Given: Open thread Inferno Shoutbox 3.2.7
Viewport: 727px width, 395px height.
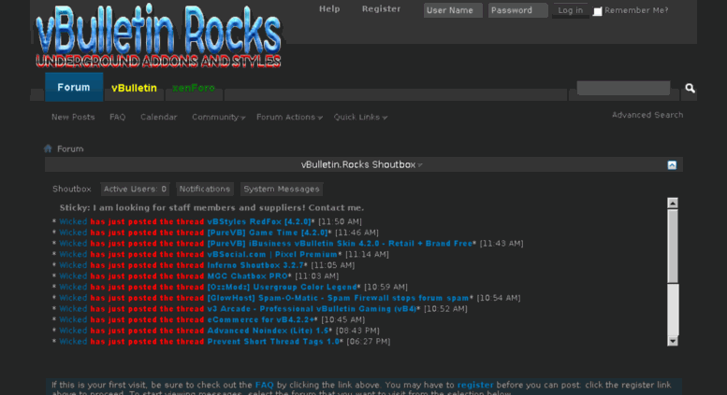Looking at the screenshot, I should click(255, 265).
